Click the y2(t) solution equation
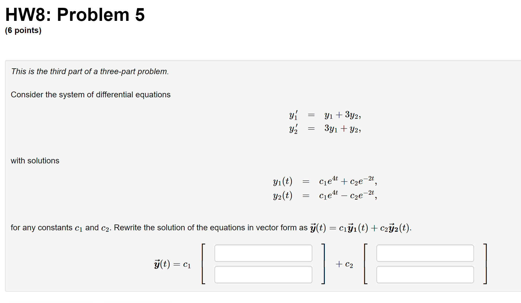 pos(325,196)
